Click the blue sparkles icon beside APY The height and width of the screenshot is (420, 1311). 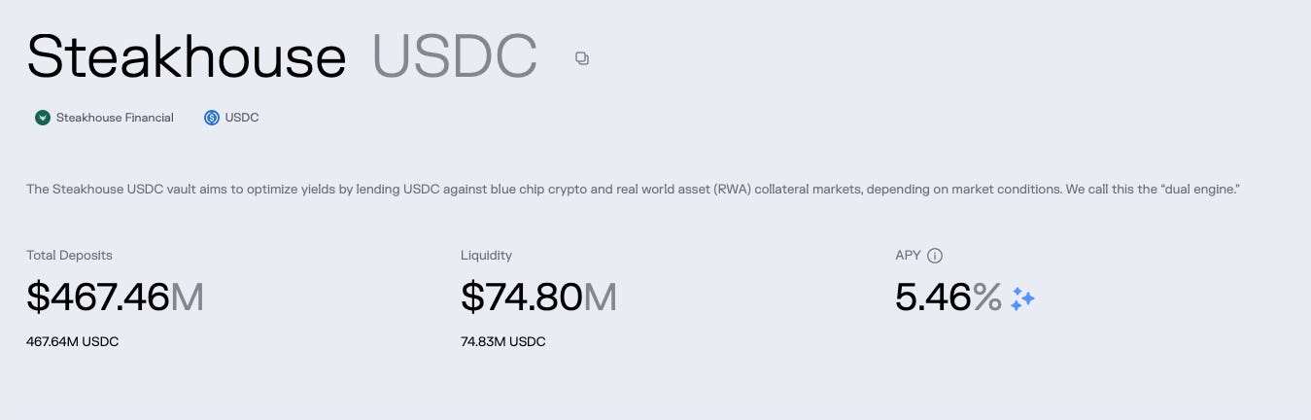pos(1022,299)
